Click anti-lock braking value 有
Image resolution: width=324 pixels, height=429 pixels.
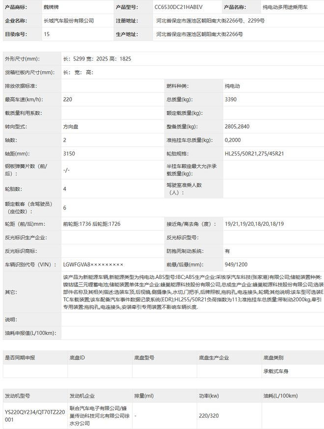pyautogui.click(x=227, y=251)
